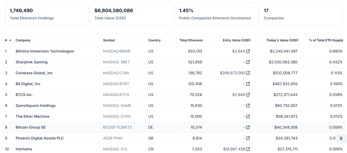
Task: Open external link icon in Intchains row
Action: tap(248, 149)
